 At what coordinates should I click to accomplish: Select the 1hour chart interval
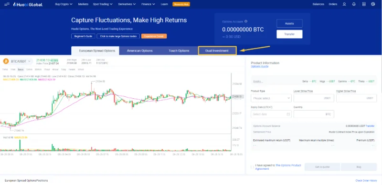click(x=46, y=70)
